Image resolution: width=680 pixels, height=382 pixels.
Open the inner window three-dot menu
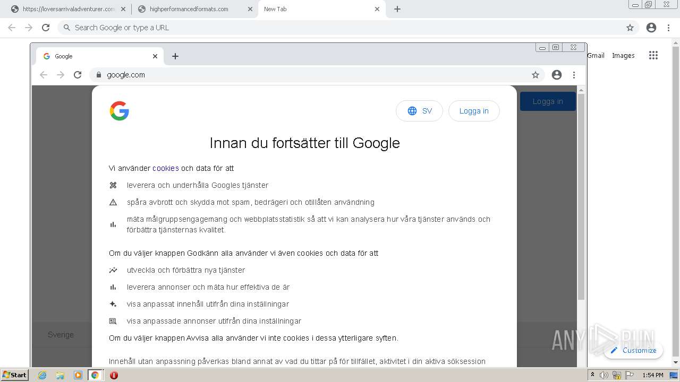click(574, 75)
